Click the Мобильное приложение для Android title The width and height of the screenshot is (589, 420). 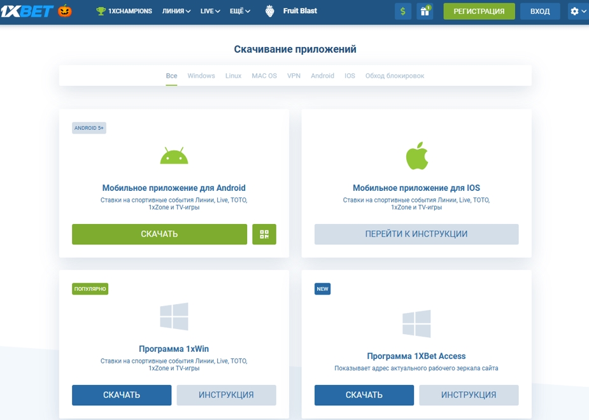(x=174, y=188)
